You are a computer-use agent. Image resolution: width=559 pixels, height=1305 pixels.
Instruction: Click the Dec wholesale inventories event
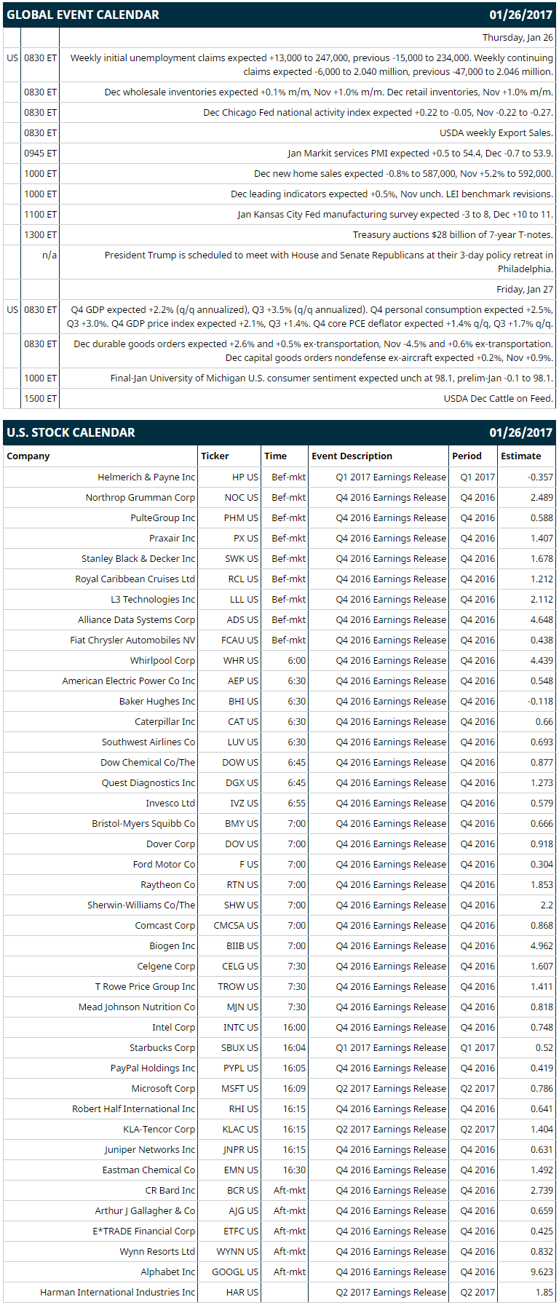328,92
